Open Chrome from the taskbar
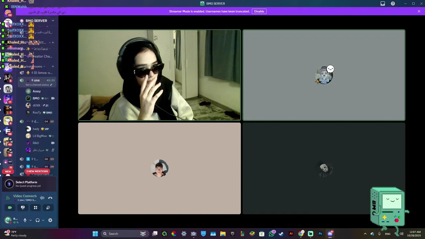This screenshot has height=239, width=425. pos(301,234)
